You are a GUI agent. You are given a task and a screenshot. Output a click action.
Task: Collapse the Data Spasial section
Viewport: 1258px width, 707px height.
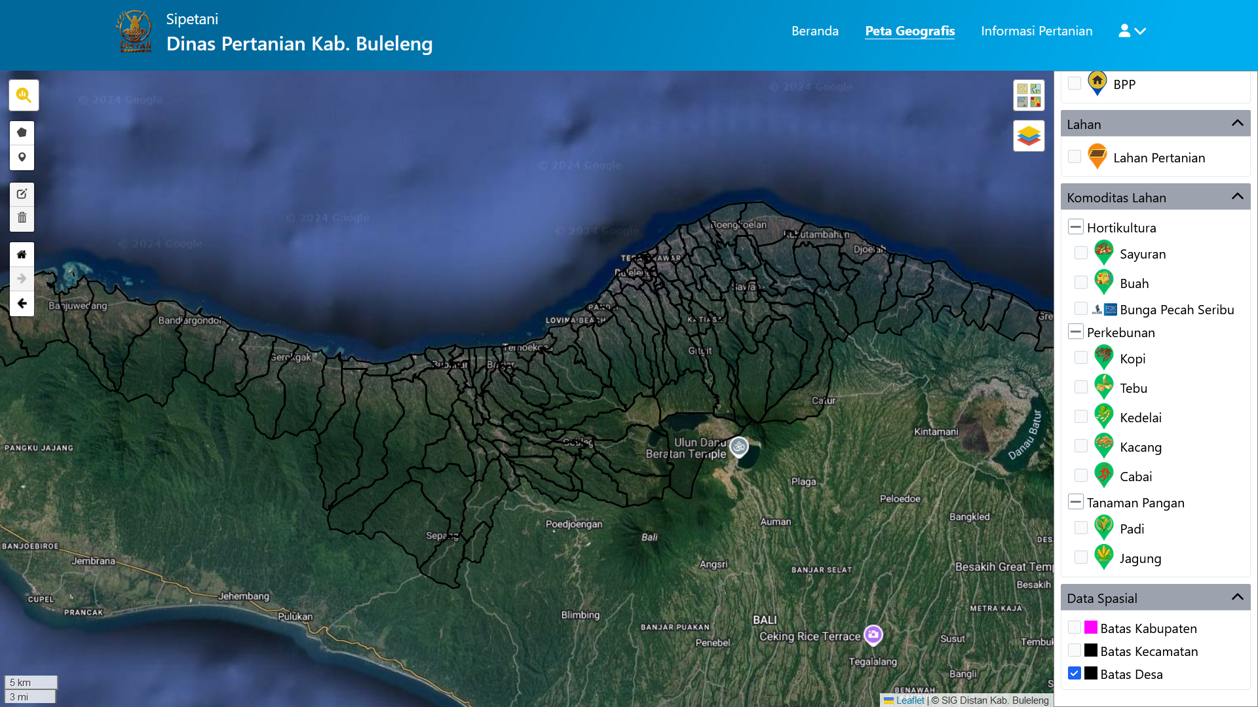coord(1238,596)
